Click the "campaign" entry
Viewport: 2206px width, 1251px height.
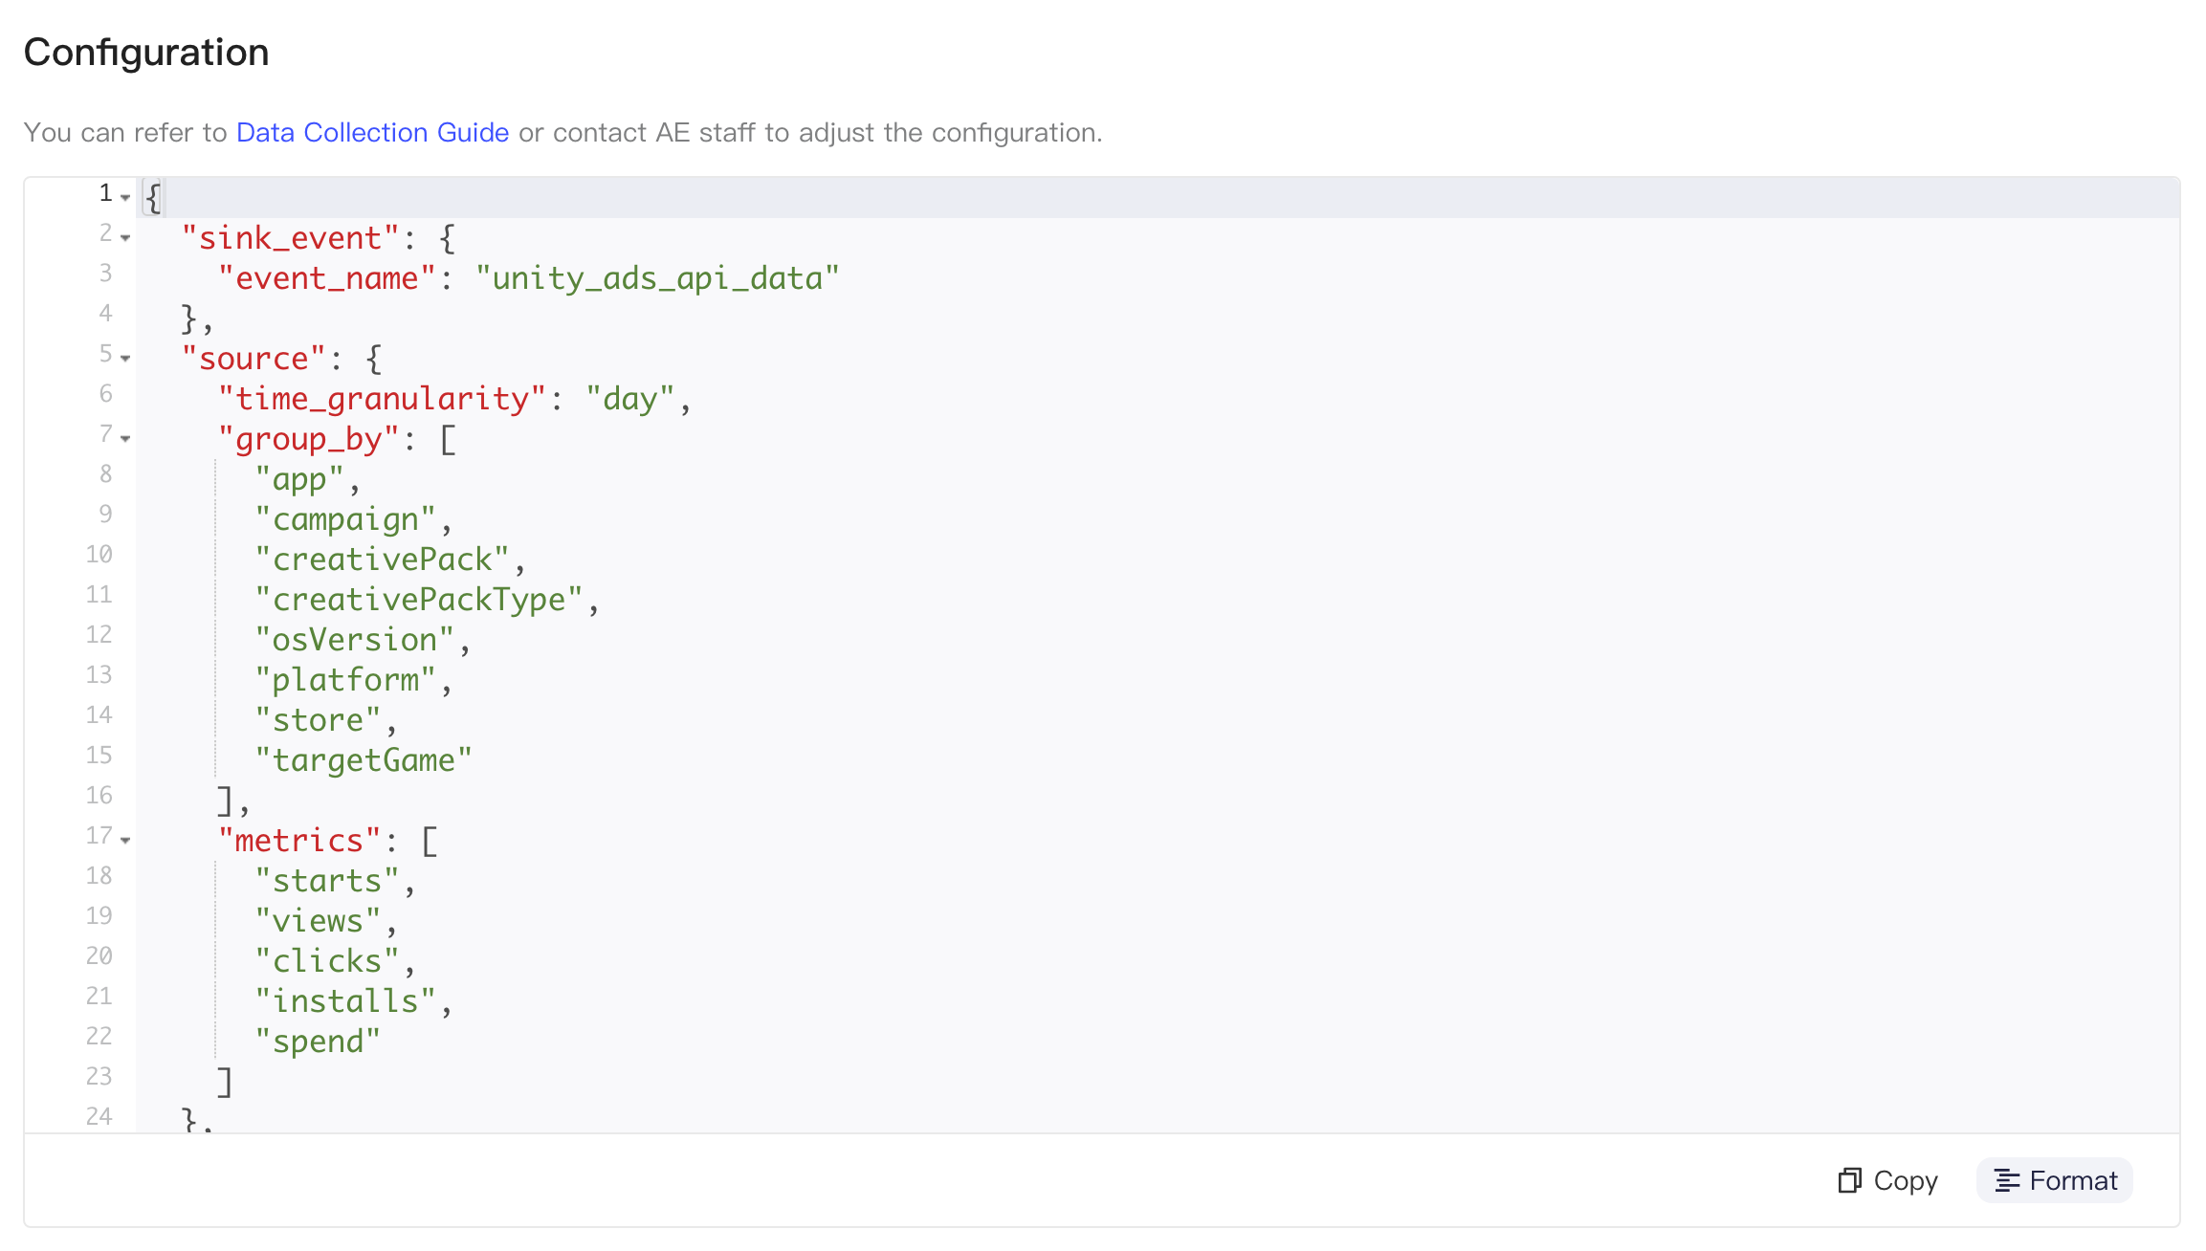pos(345,519)
